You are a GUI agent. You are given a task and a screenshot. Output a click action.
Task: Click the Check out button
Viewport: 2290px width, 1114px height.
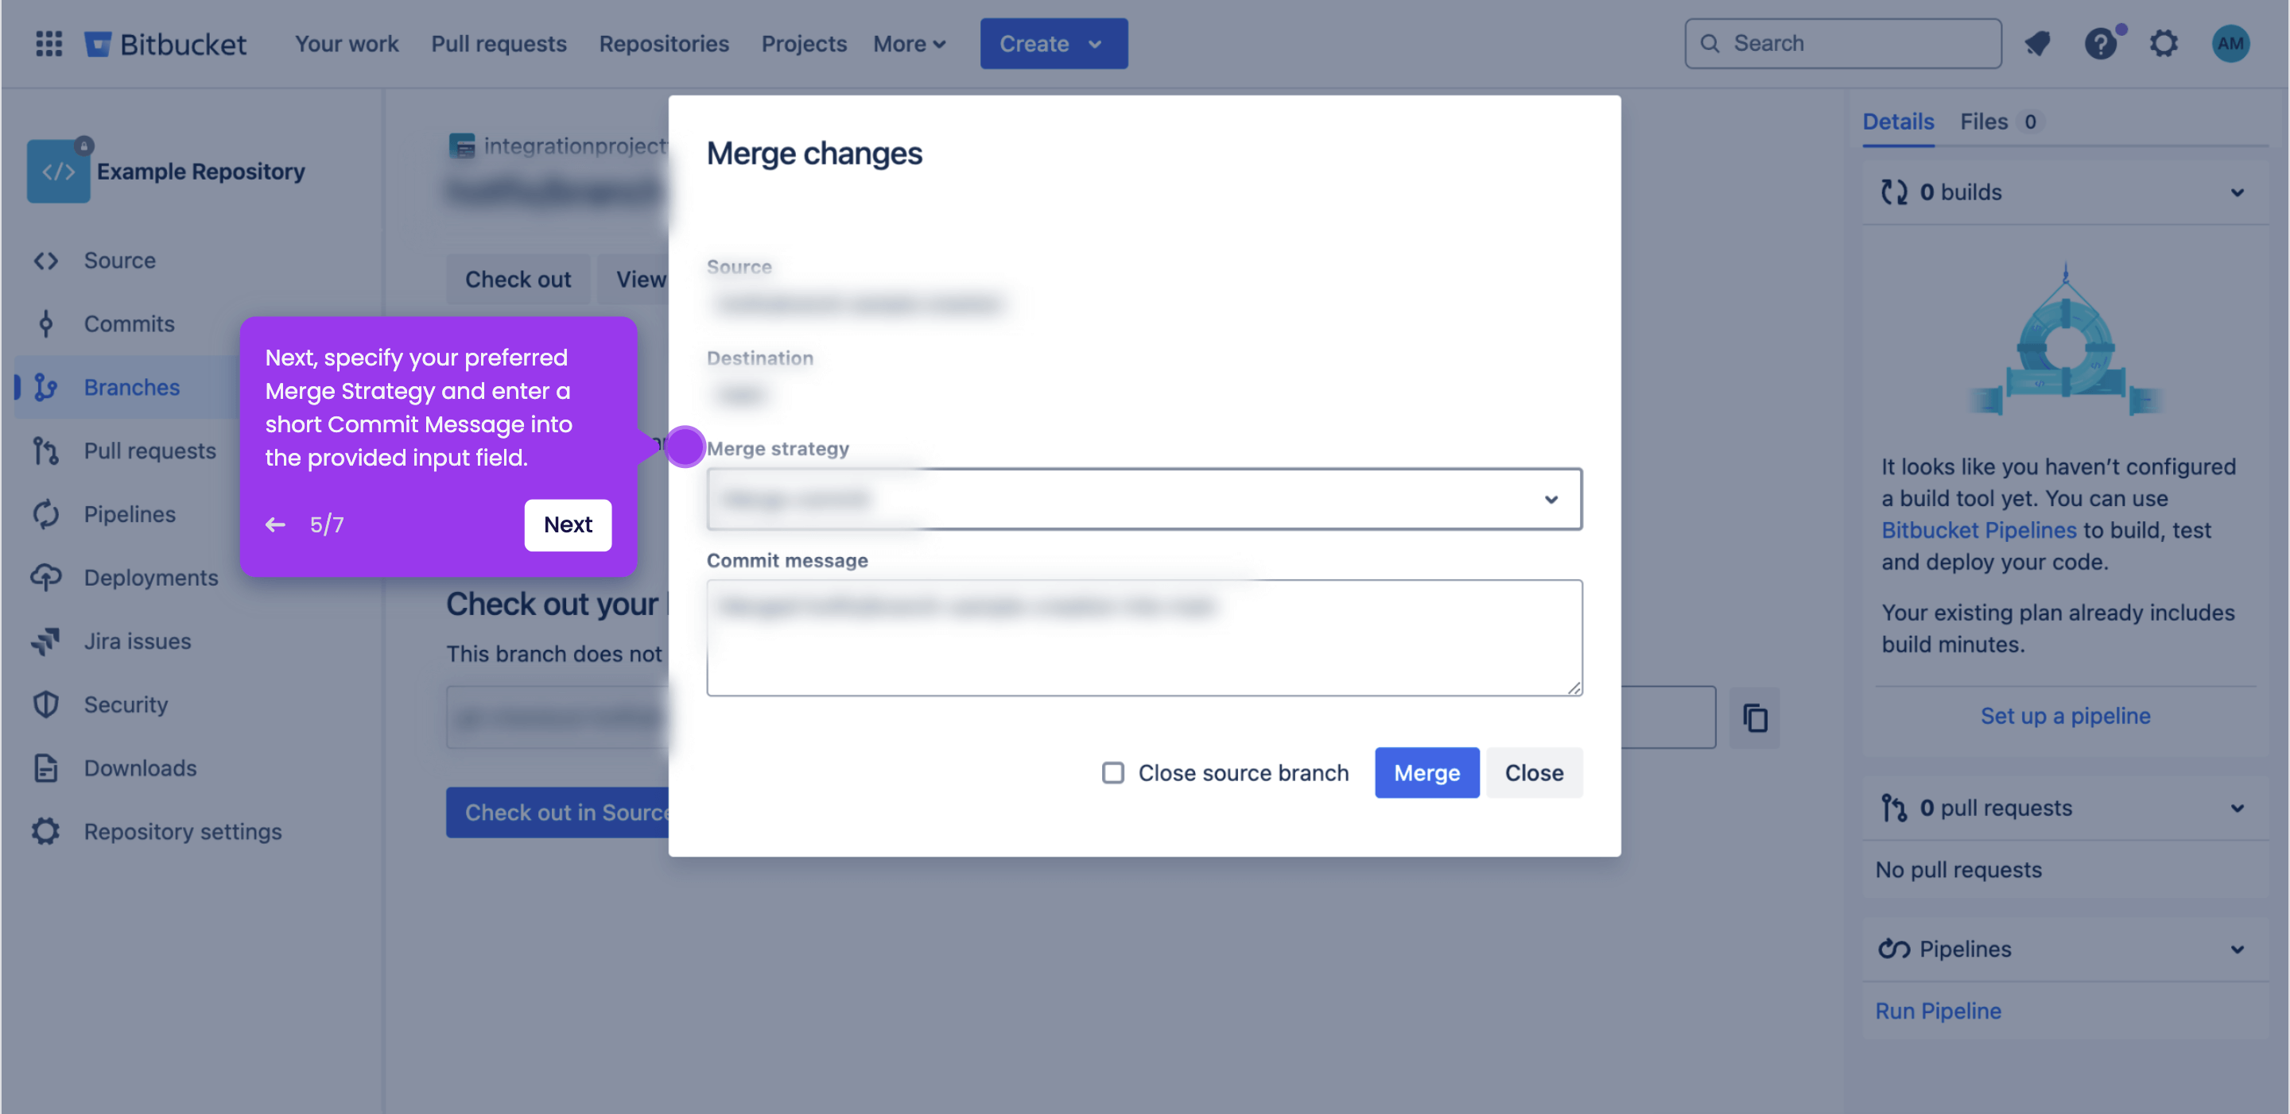[x=518, y=279]
